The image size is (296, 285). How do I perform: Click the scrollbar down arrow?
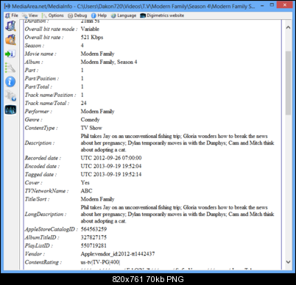(x=289, y=262)
